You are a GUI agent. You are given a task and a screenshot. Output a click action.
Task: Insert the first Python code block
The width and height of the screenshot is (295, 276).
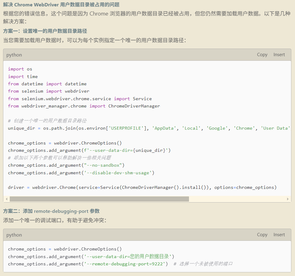coord(279,55)
